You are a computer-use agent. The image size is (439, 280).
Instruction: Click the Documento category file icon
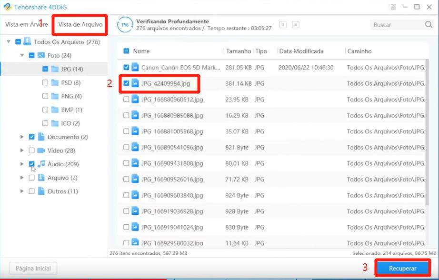point(41,137)
